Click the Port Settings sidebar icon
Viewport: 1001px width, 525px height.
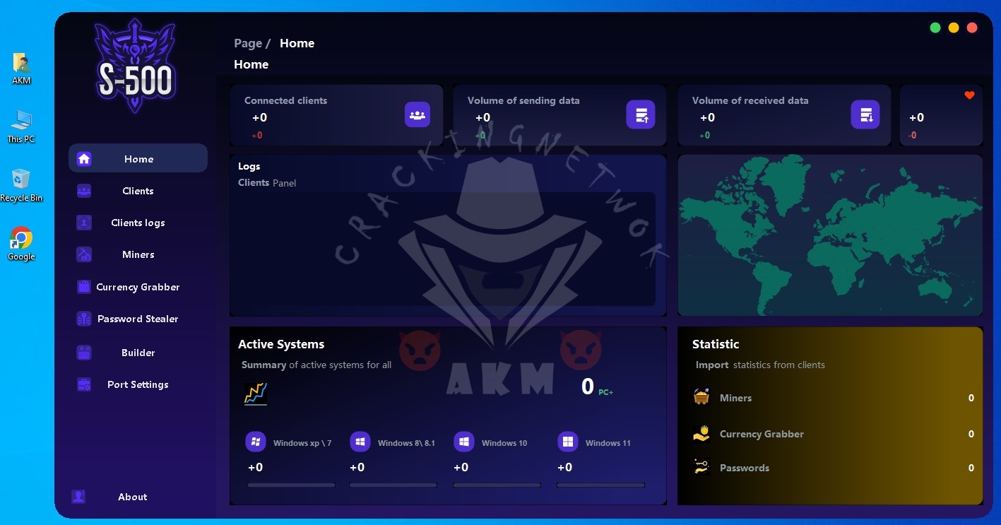click(x=84, y=384)
